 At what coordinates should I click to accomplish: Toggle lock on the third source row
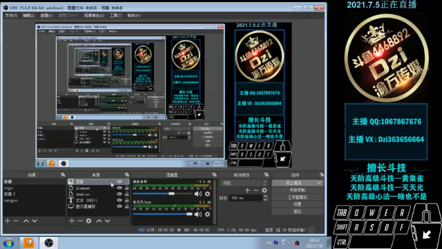127,194
